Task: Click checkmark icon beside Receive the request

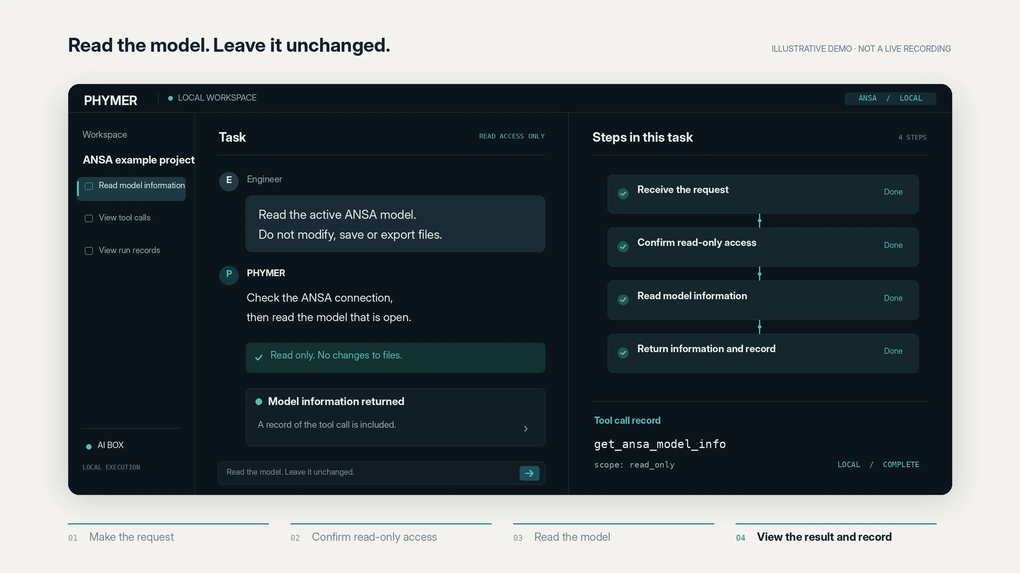Action: (x=623, y=194)
